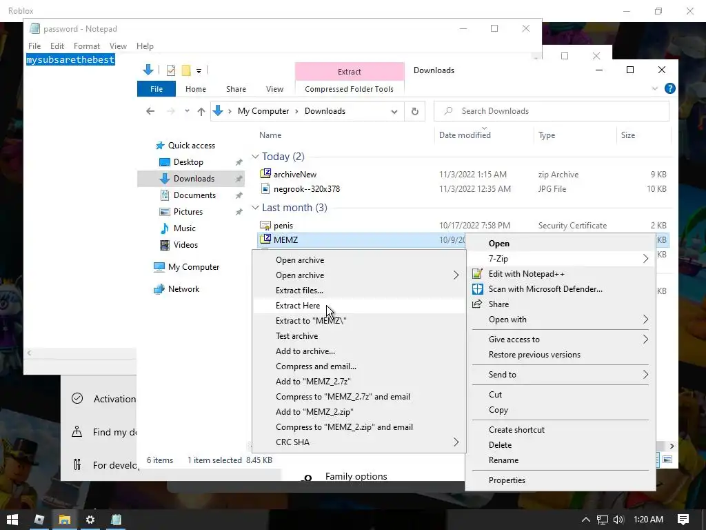Click the Videos folder icon

point(165,245)
